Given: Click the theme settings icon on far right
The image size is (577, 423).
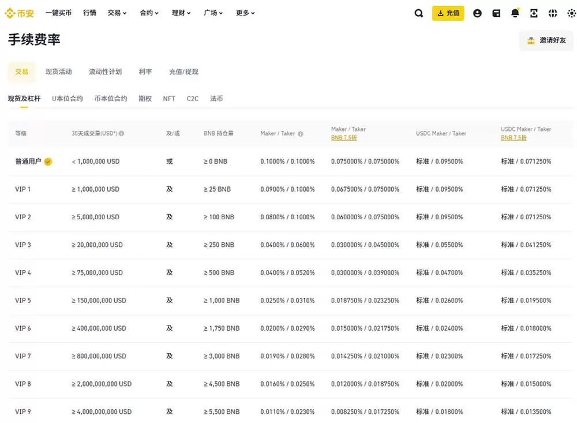Looking at the screenshot, I should pos(571,13).
